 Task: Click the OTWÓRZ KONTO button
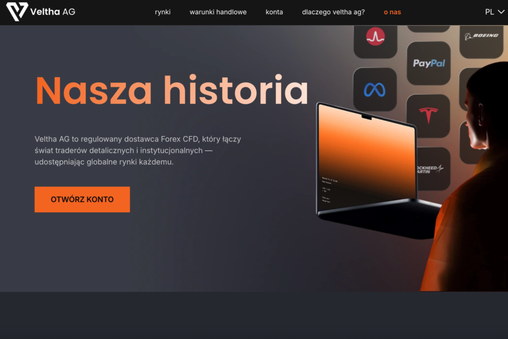click(82, 200)
